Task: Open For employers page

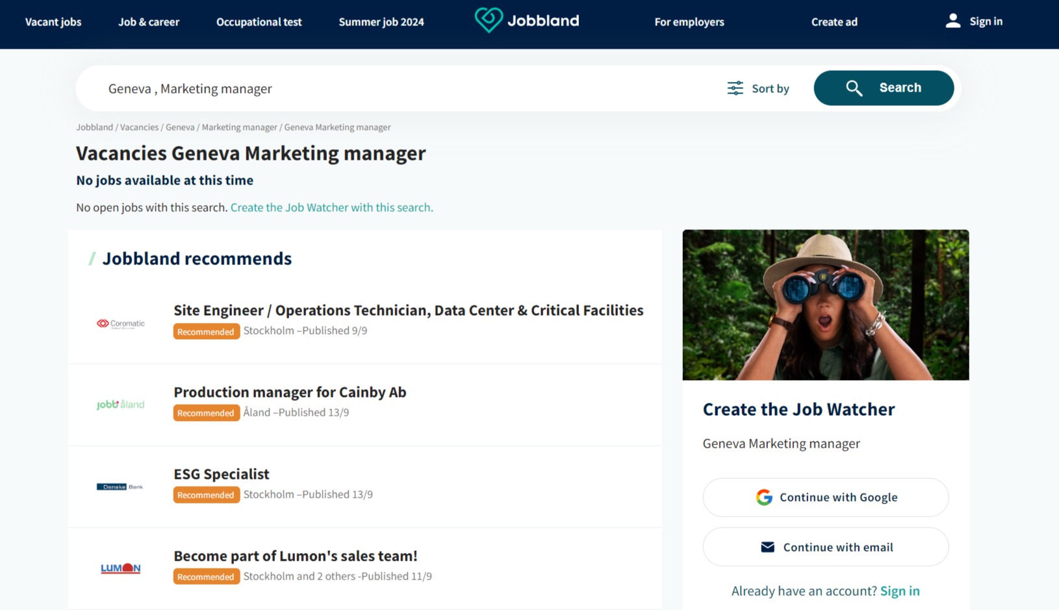Action: pos(689,22)
